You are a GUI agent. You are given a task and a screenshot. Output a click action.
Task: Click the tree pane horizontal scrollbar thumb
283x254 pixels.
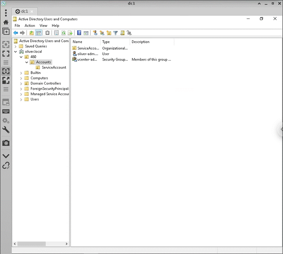32,244
